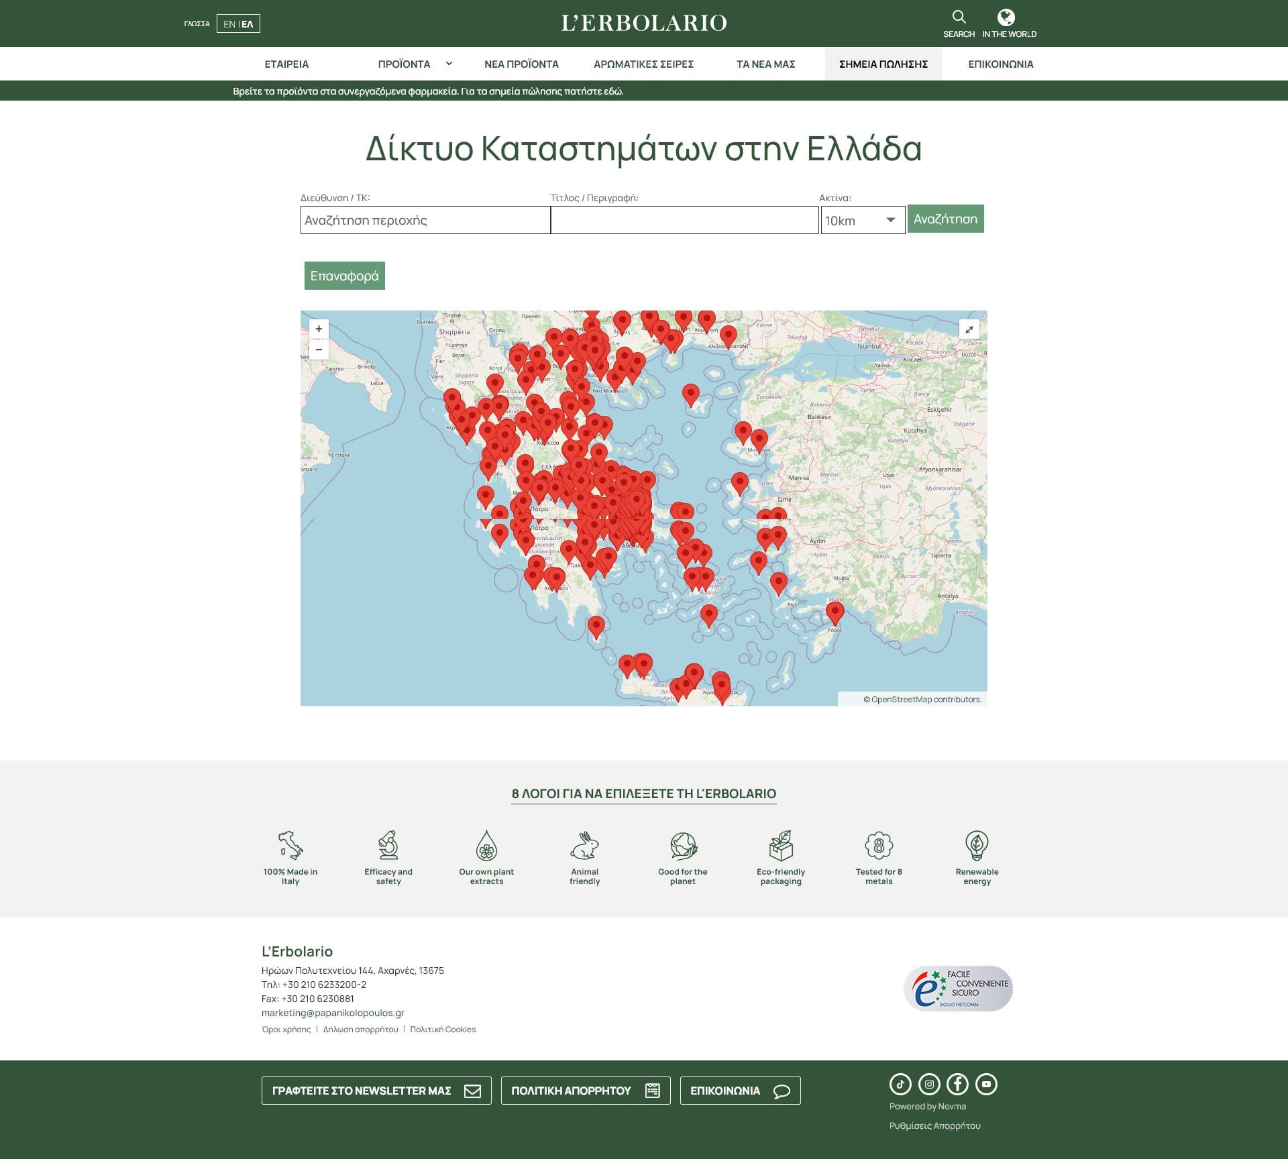Switch language to ΕΛ
The width and height of the screenshot is (1288, 1159).
(248, 24)
